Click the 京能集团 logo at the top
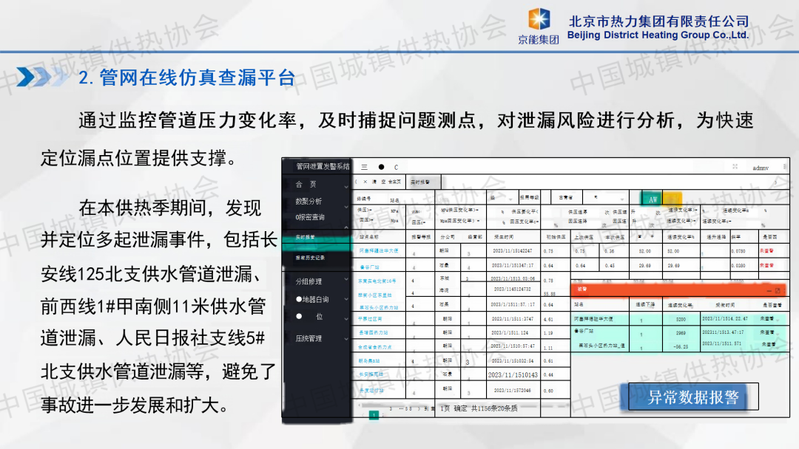 click(544, 27)
